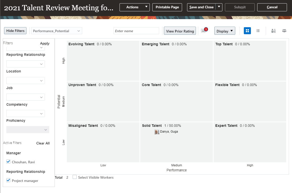Viewport: 292px width, 193px height.
Task: Uncheck the Project manager reporting filter
Action: [8, 180]
